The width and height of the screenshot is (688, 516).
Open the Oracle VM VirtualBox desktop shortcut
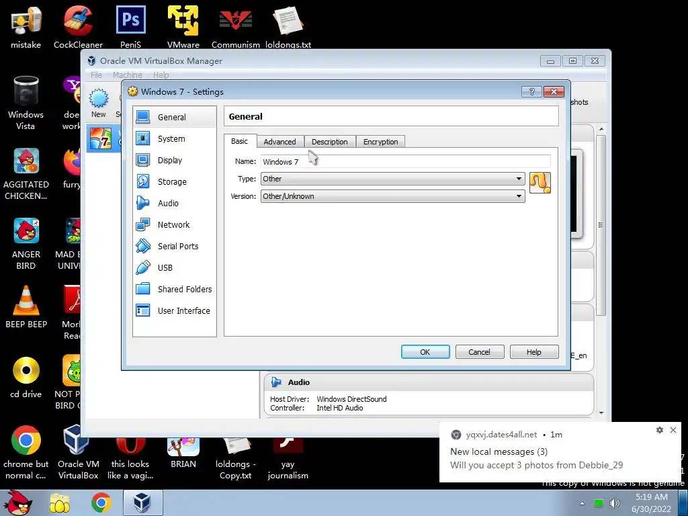click(x=78, y=452)
